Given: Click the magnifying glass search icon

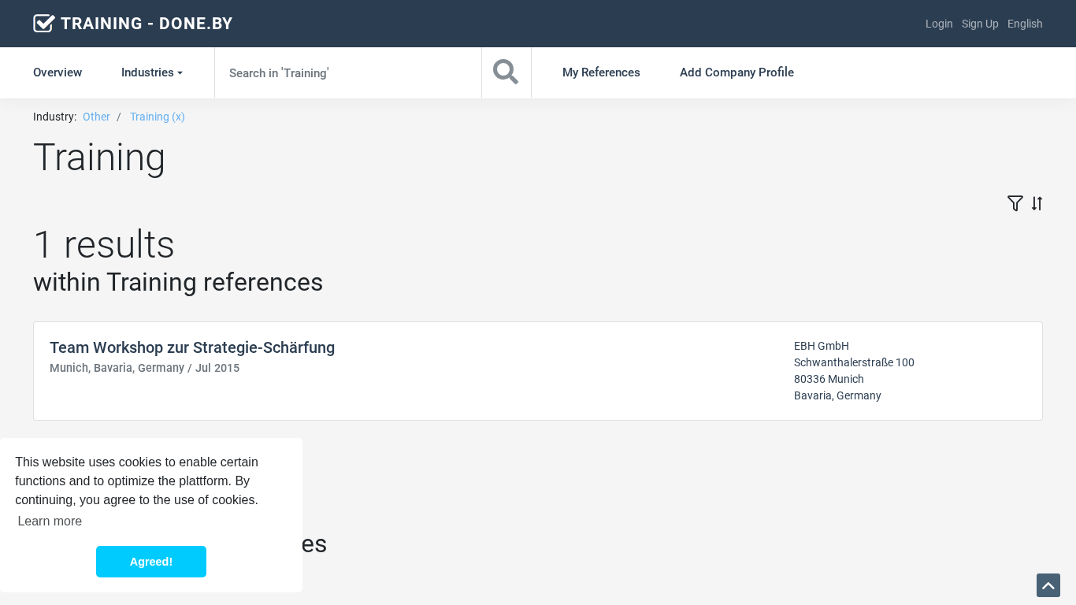Looking at the screenshot, I should (x=506, y=72).
